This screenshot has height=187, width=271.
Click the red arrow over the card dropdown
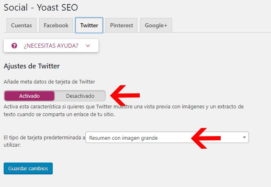click(206, 138)
